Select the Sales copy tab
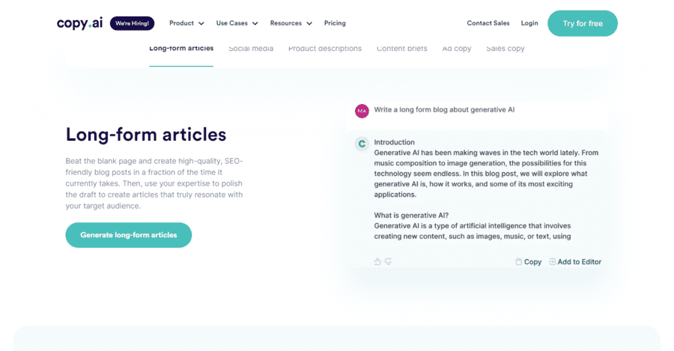The image size is (674, 351). pos(506,49)
